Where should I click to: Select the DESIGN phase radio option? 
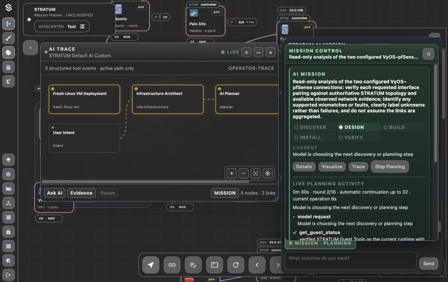[359, 127]
